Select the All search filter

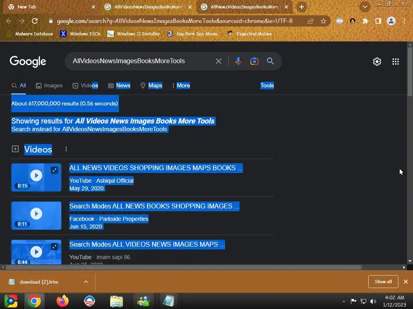pyautogui.click(x=19, y=85)
